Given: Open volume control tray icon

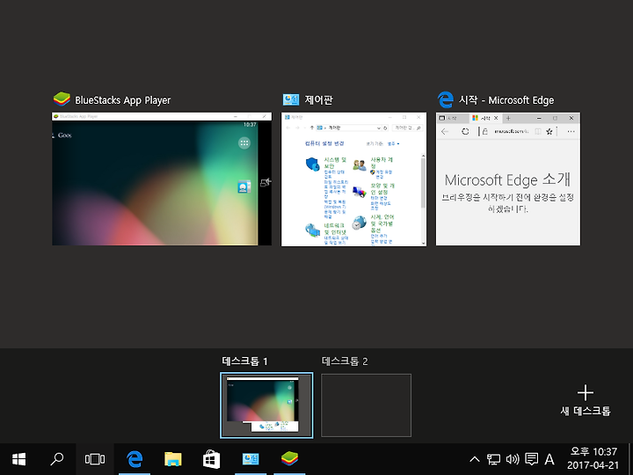Looking at the screenshot, I should 513,459.
